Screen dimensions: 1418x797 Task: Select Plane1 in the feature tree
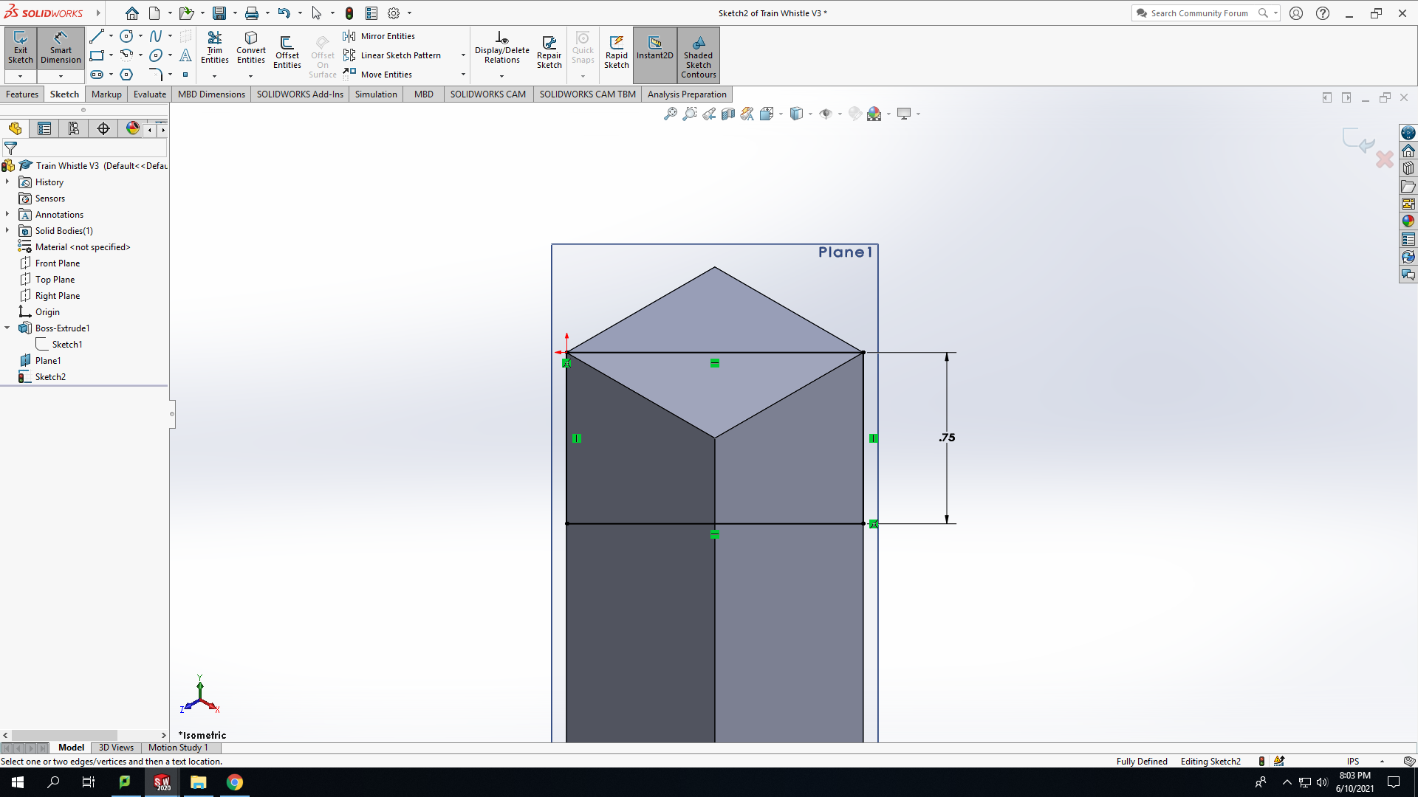point(48,360)
